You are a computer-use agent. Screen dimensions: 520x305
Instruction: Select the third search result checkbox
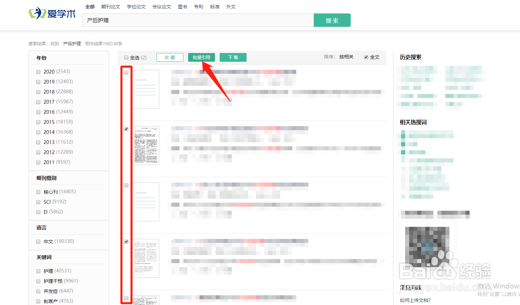pos(126,185)
